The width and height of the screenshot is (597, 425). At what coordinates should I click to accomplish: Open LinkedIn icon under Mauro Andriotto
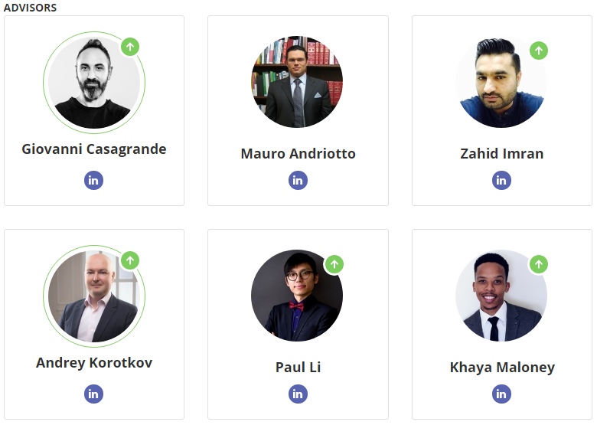[x=298, y=181]
